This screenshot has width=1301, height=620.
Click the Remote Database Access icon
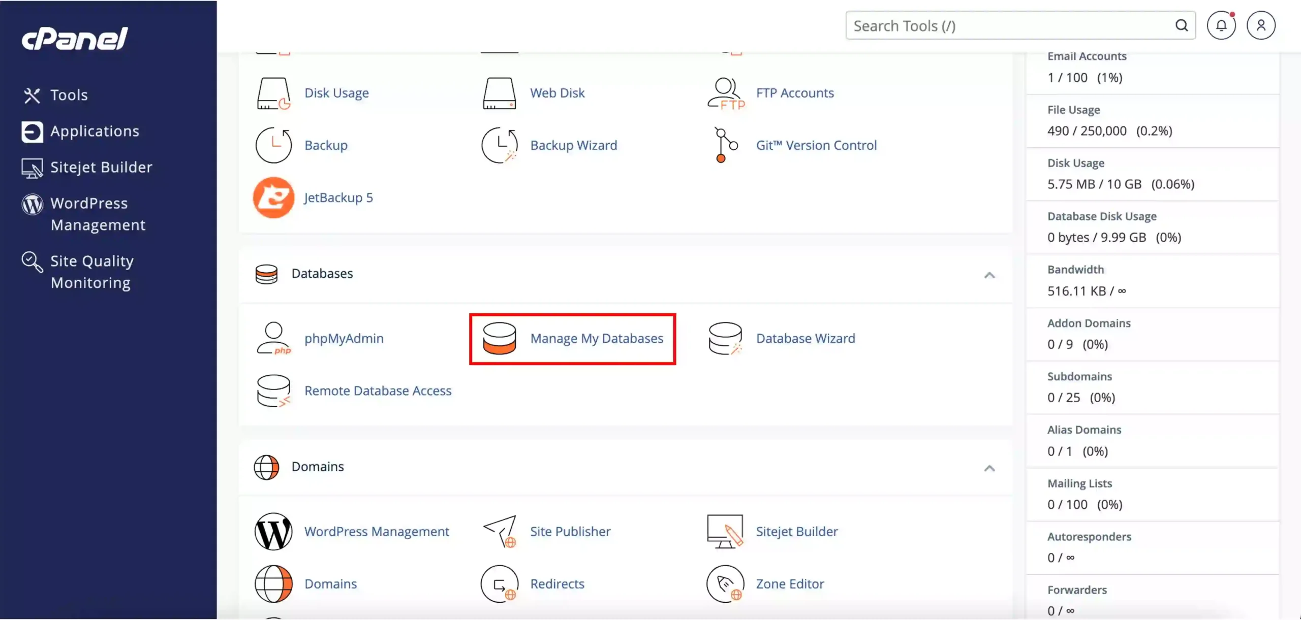(273, 391)
